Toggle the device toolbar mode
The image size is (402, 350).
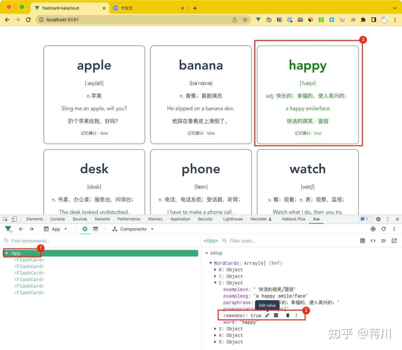pos(14,219)
